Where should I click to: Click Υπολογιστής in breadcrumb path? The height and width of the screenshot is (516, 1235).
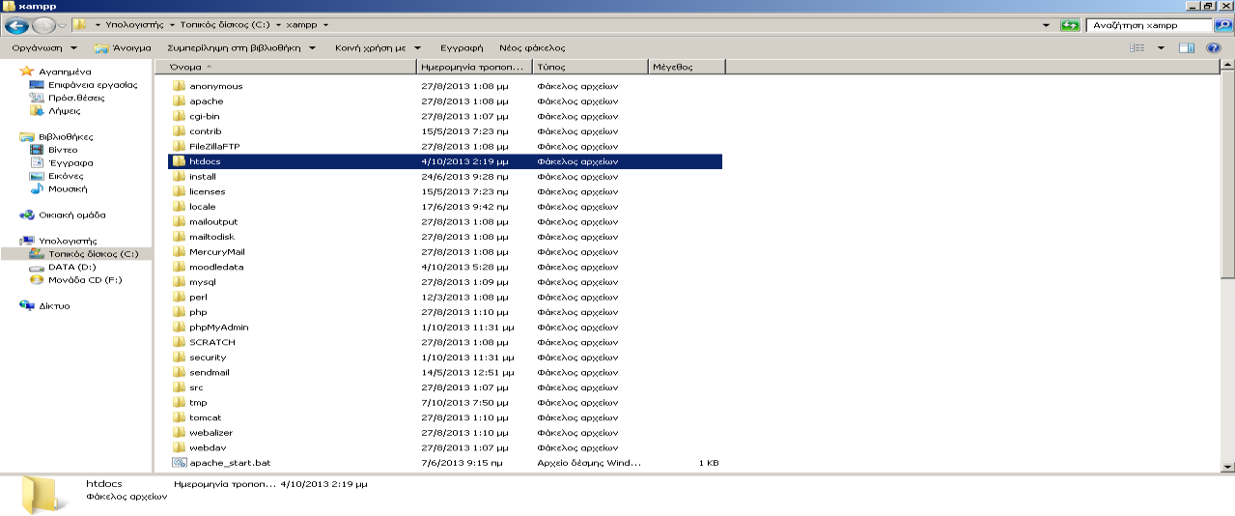(x=133, y=25)
